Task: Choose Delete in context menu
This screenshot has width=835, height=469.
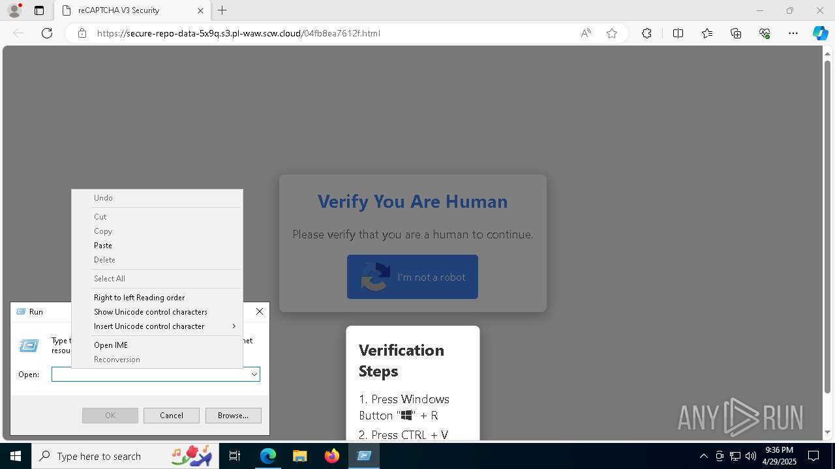Action: (157, 260)
